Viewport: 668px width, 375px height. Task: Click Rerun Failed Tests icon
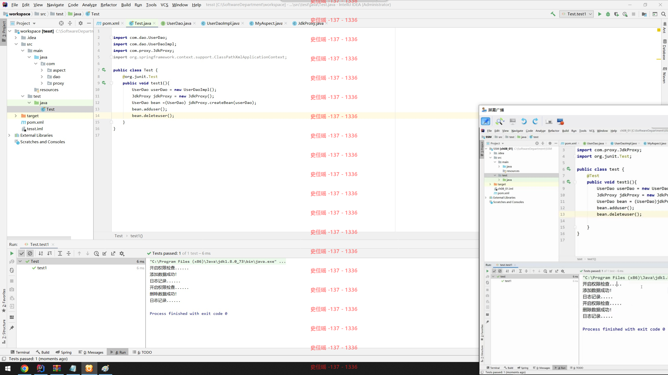[12, 261]
